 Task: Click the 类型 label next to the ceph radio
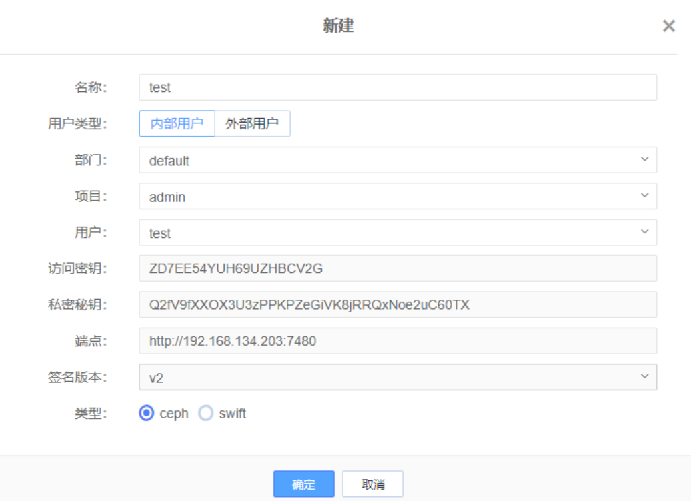(x=91, y=413)
